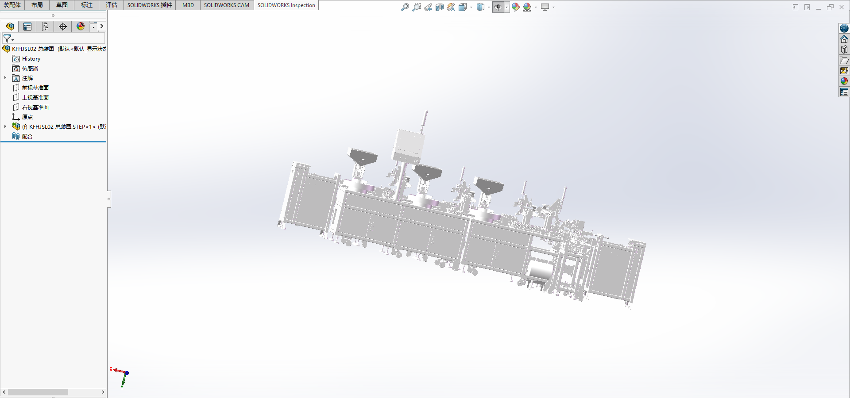
Task: Open the Design Library task pane
Action: tap(844, 50)
